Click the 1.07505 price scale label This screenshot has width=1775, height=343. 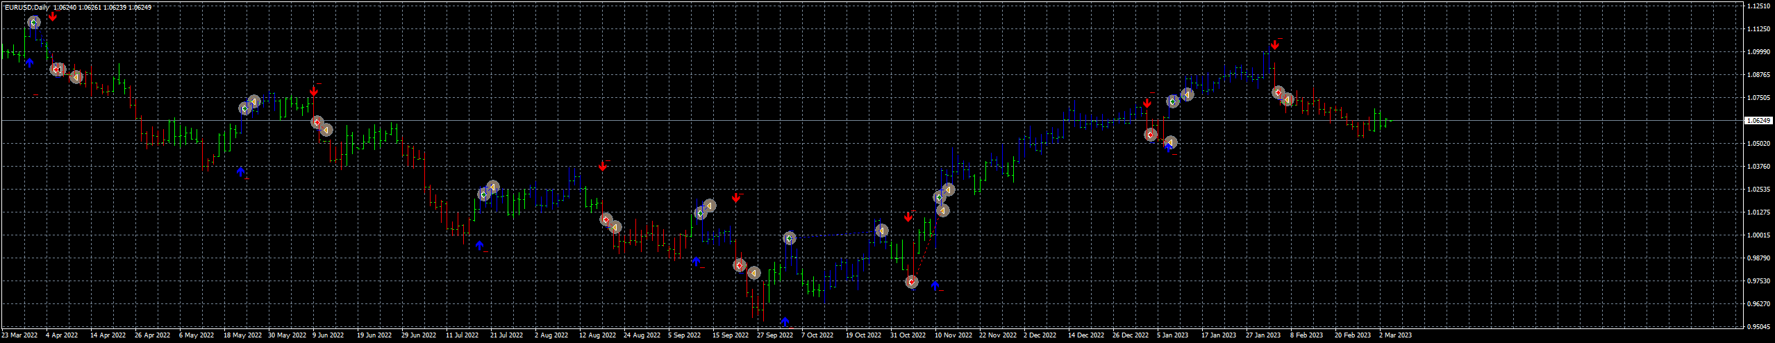[1758, 98]
